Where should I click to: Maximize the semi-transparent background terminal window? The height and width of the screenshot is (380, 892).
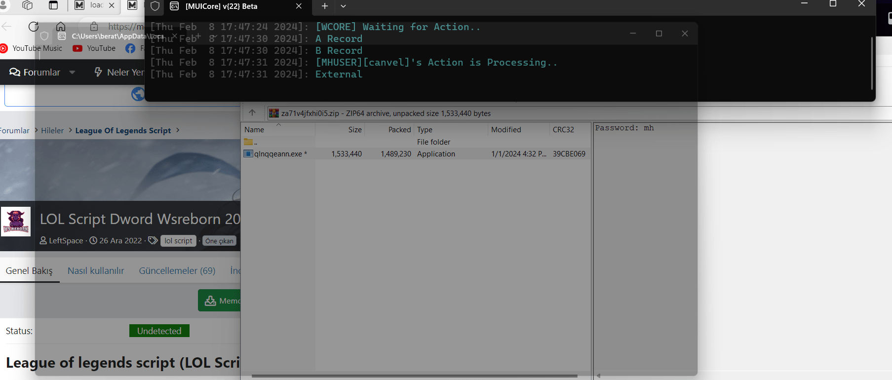659,34
